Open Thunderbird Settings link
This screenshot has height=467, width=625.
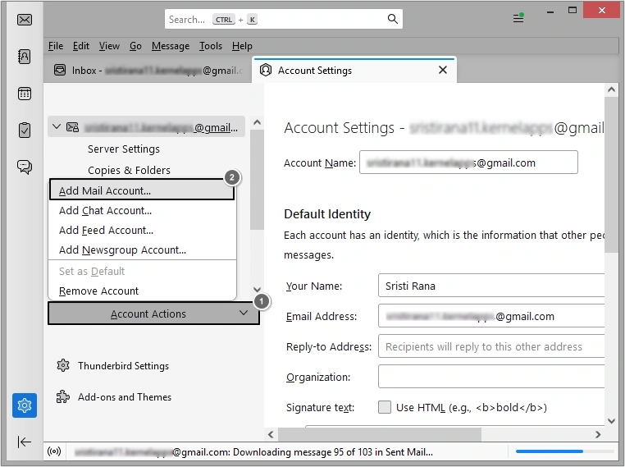point(124,365)
